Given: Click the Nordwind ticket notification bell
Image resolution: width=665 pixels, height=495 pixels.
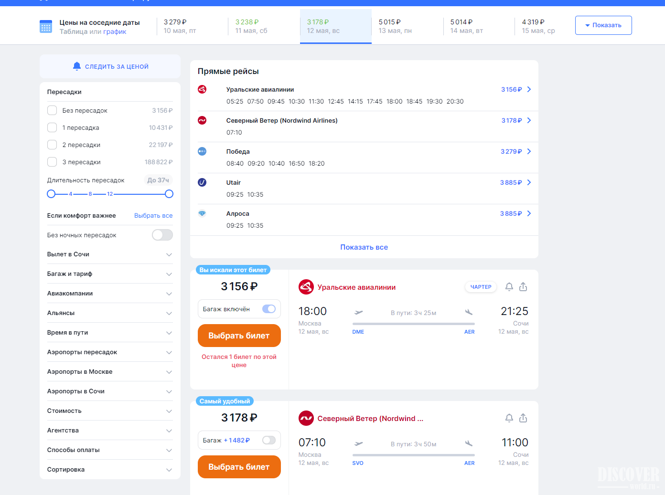Looking at the screenshot, I should tap(509, 418).
